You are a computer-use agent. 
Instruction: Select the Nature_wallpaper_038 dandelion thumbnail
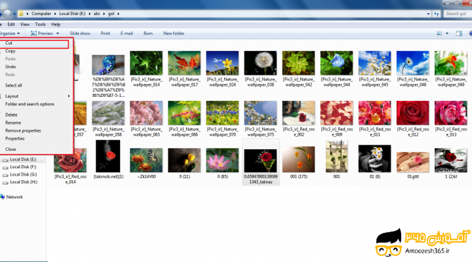pyautogui.click(x=260, y=63)
